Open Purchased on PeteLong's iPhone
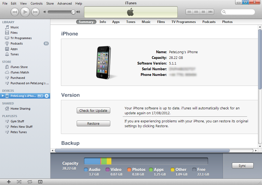 (x=25, y=83)
